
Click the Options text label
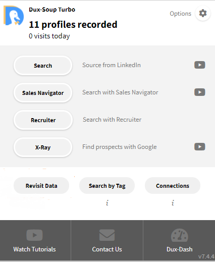pos(180,14)
